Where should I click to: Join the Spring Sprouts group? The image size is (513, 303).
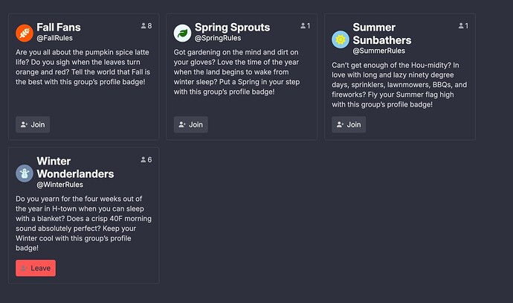(x=190, y=124)
